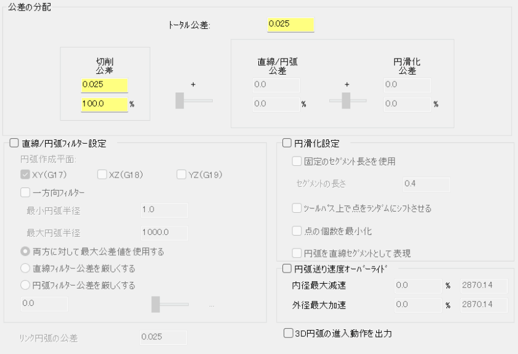Screen dimensions: 518x354
Task: Click the 切削公差 percentage field
Action: (104, 104)
